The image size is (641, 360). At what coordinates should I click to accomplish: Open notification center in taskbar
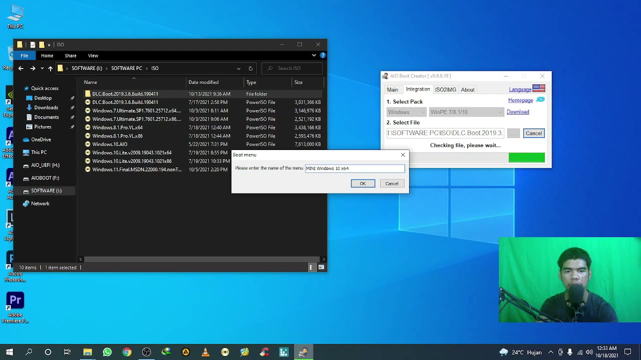628,352
